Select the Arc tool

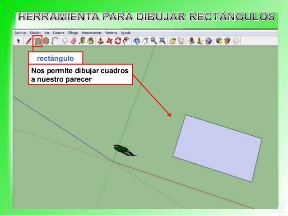pyautogui.click(x=55, y=41)
